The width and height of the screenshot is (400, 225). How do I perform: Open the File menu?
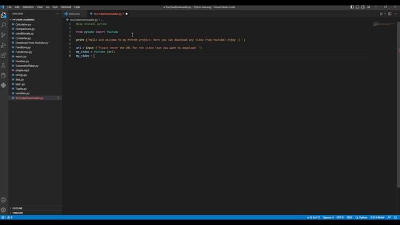9,7
